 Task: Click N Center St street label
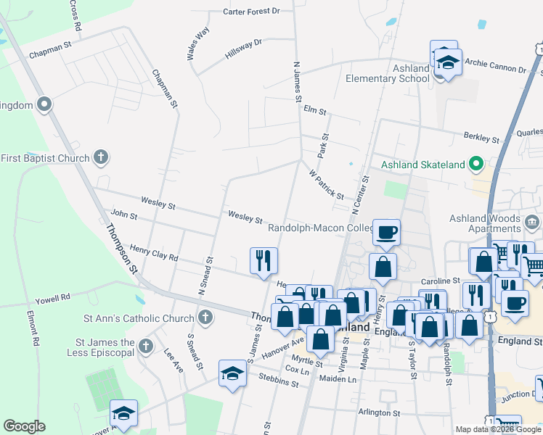(361, 195)
